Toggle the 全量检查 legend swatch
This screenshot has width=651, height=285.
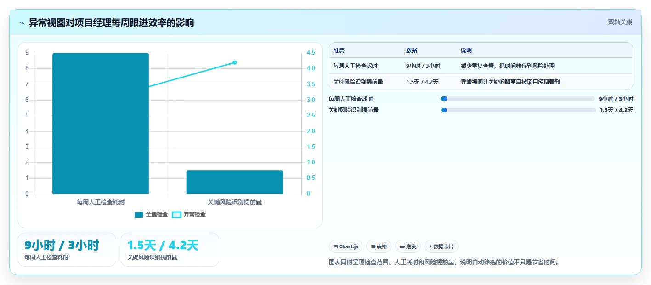pos(139,215)
